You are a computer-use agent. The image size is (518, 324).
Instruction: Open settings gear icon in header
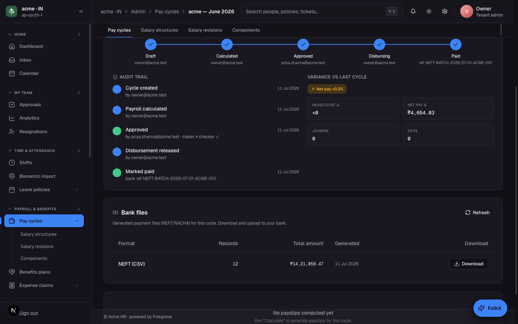coord(445,12)
